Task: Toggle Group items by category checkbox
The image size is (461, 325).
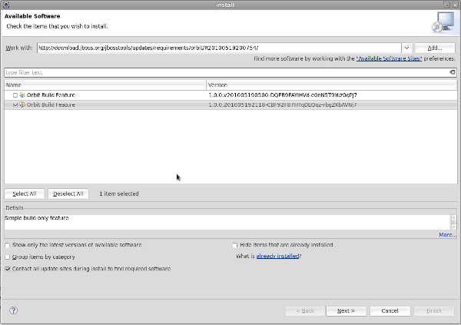Action: 8,257
